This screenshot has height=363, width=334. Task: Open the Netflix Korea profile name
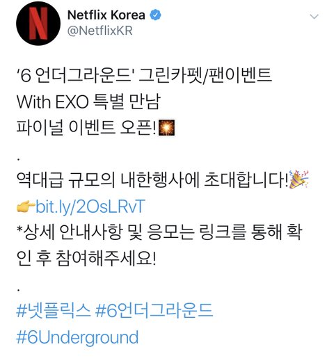106,15
